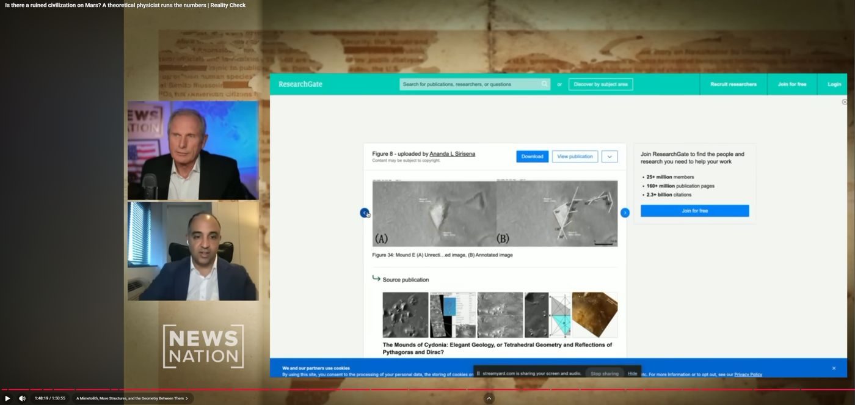Seek on the red video progress bar
This screenshot has height=405, width=855.
428,389
